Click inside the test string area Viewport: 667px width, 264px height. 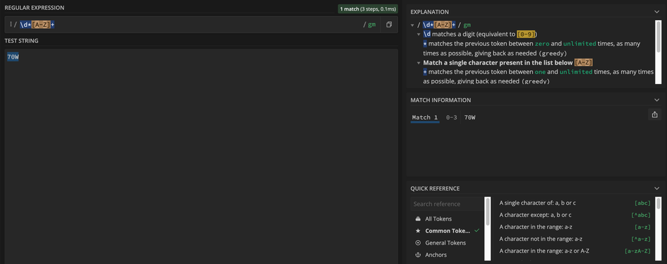point(201,156)
